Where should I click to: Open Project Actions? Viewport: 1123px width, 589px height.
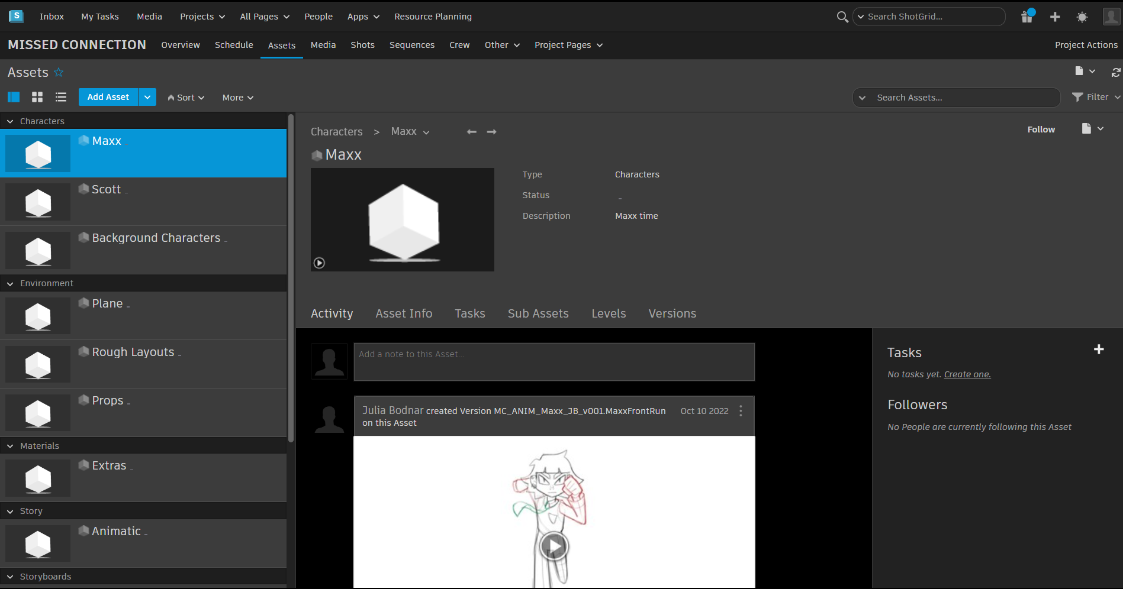[1086, 45]
